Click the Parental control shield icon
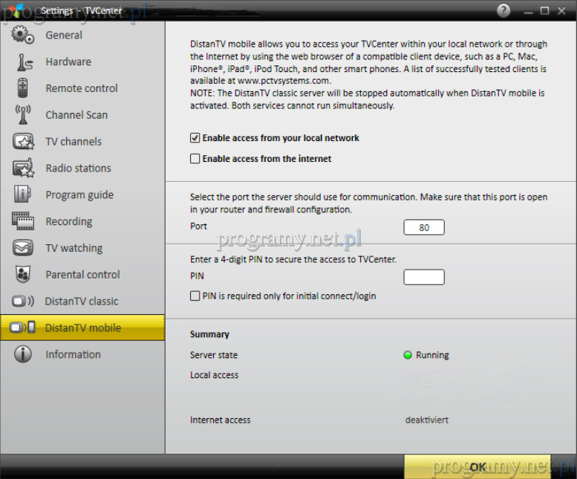The width and height of the screenshot is (577, 479). (23, 275)
